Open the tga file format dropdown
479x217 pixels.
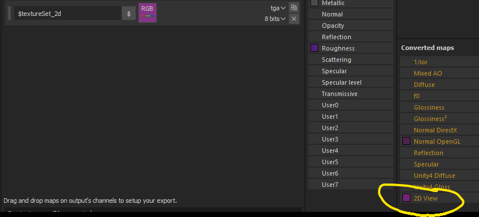[x=278, y=8]
